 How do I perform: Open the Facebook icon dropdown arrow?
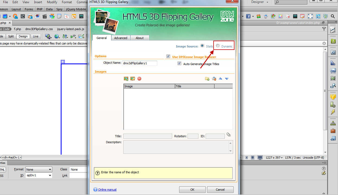pos(253,16)
